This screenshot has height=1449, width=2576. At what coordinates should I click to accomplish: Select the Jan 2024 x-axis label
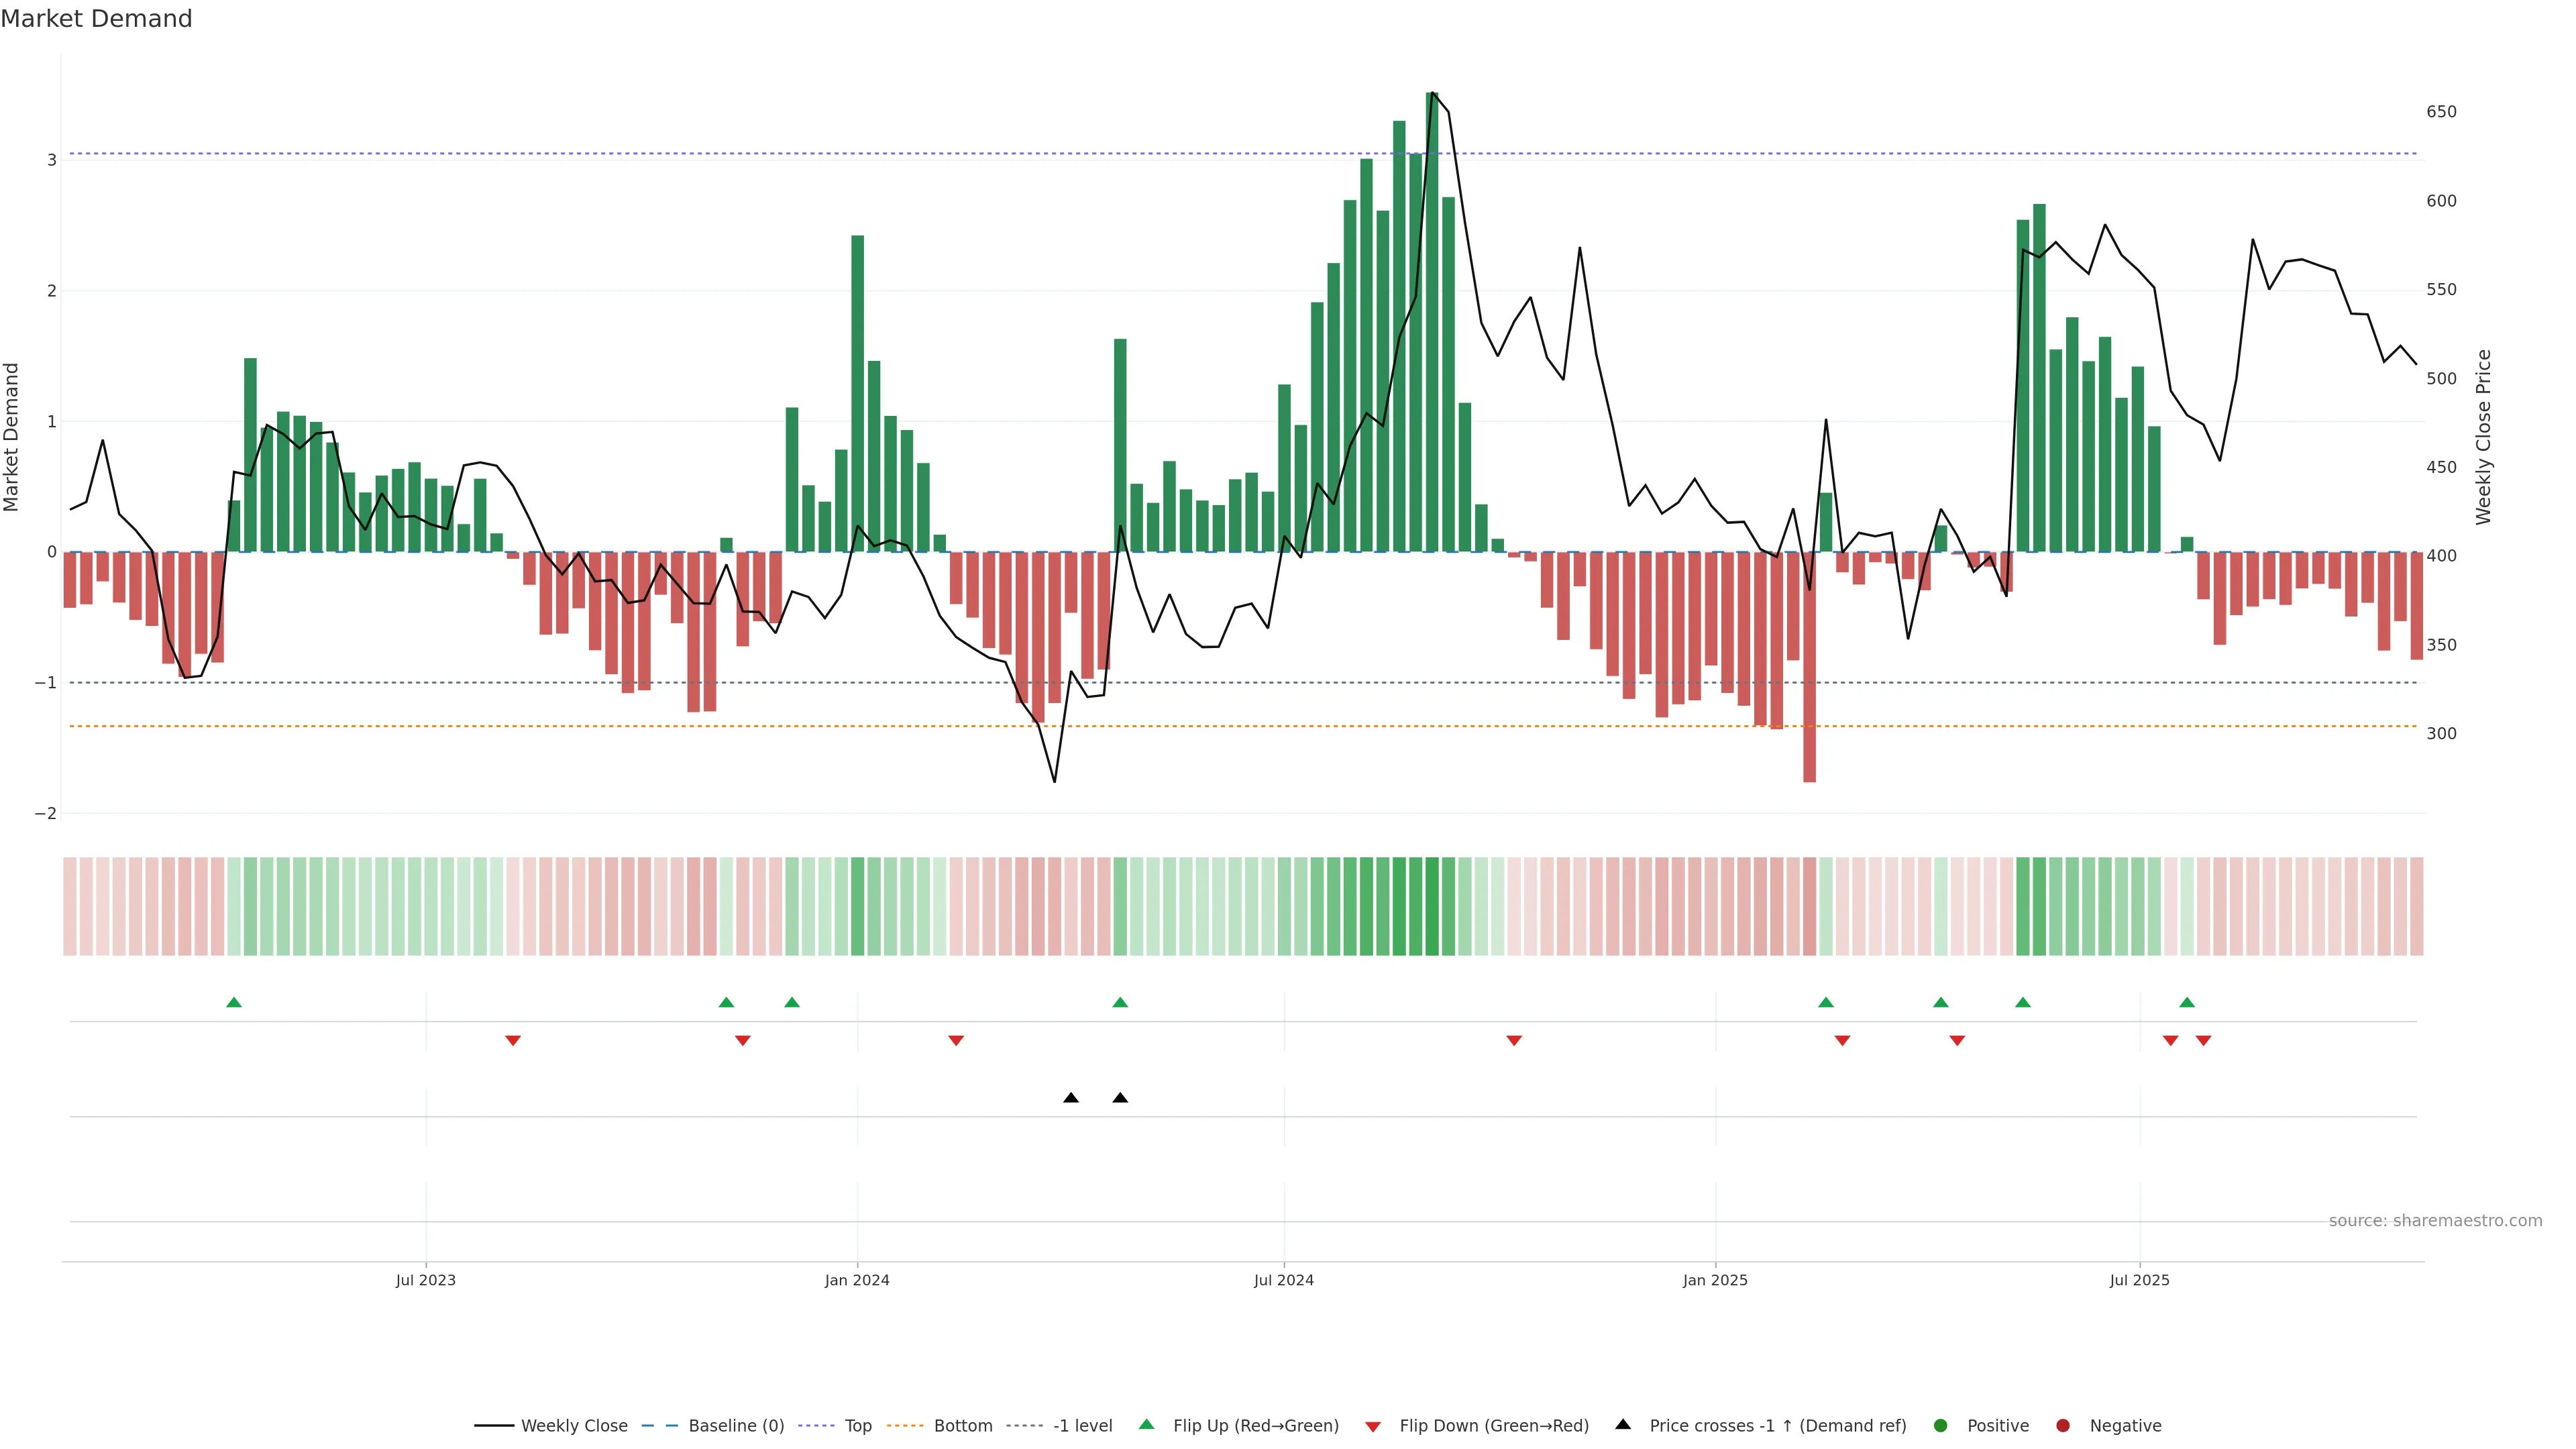[857, 1281]
